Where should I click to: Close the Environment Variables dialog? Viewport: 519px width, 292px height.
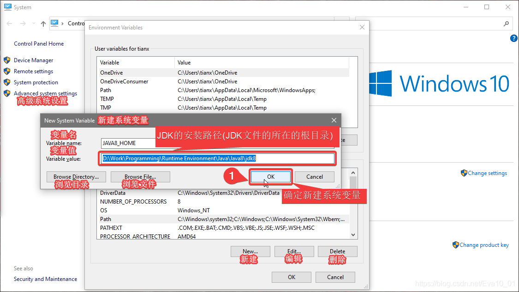pyautogui.click(x=362, y=28)
